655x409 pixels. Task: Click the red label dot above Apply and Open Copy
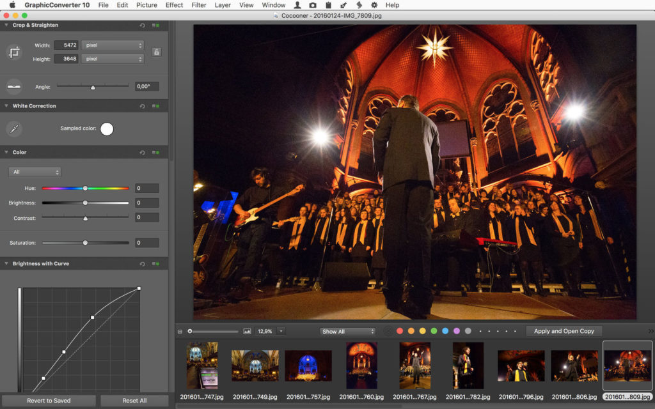pyautogui.click(x=401, y=331)
